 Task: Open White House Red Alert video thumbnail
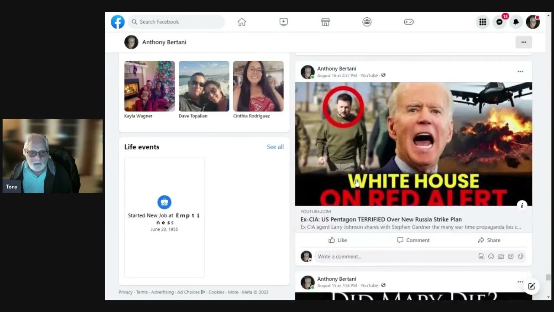pyautogui.click(x=413, y=144)
